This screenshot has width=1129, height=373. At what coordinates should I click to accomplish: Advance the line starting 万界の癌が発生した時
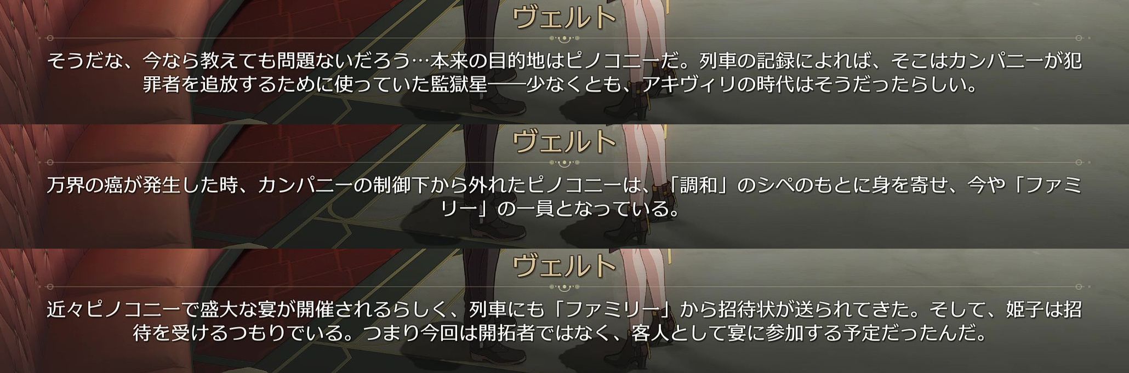(x=564, y=185)
